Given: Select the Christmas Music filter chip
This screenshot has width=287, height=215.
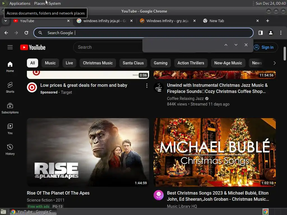Looking at the screenshot, I should pyautogui.click(x=98, y=63).
